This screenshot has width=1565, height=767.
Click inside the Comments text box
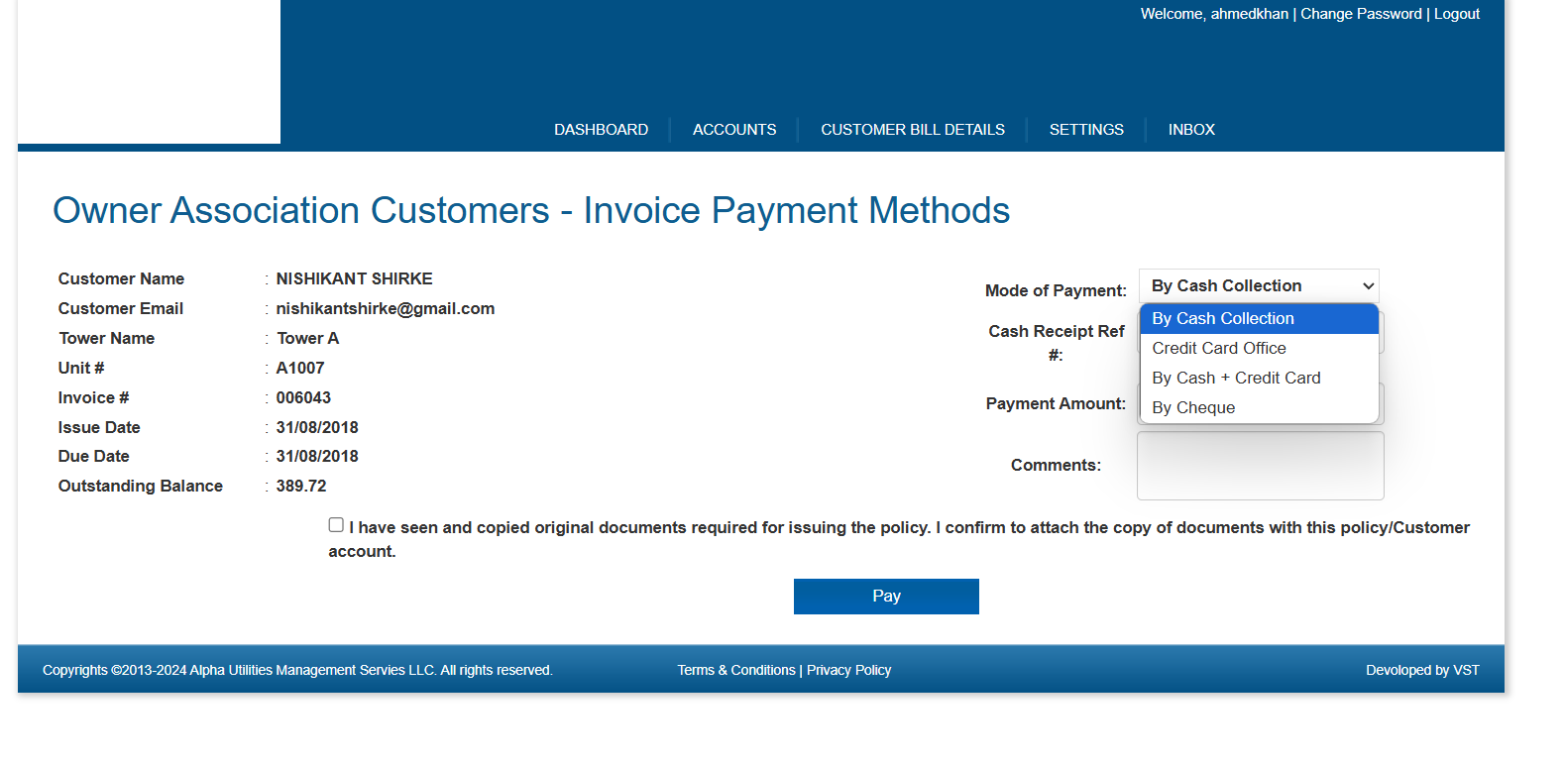pyautogui.click(x=1259, y=467)
